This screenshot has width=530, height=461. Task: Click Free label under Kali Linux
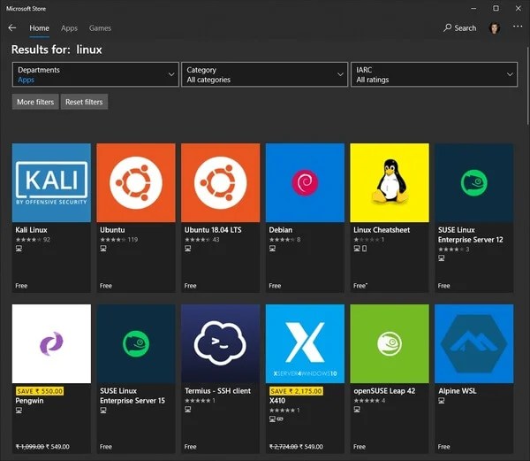(x=21, y=286)
